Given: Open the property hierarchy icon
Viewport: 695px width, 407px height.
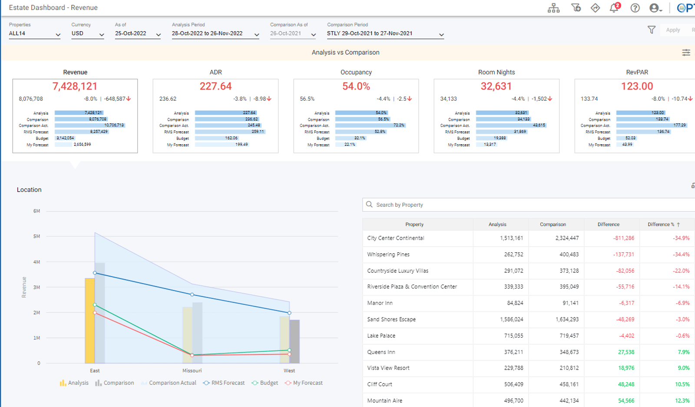Looking at the screenshot, I should point(553,8).
